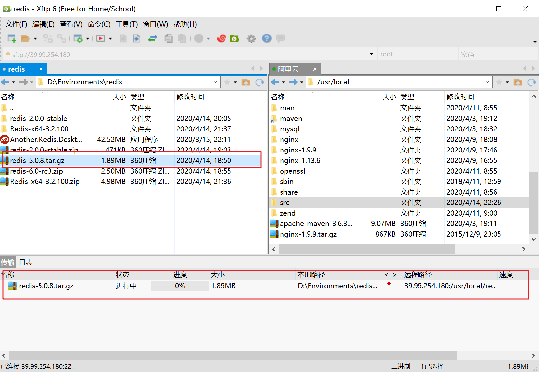Select the Redis-x64-3.2.100 local folder
539x372 pixels.
coord(130,129)
